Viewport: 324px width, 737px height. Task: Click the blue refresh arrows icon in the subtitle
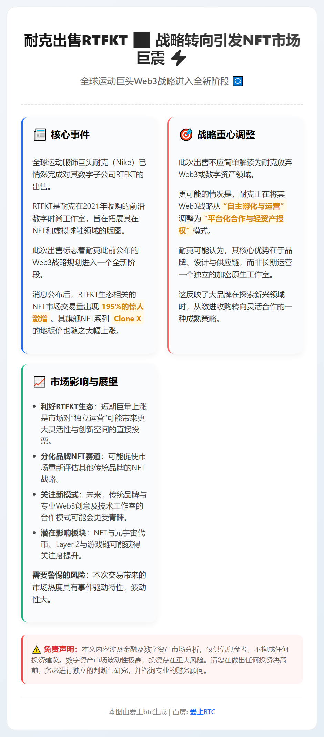click(238, 81)
